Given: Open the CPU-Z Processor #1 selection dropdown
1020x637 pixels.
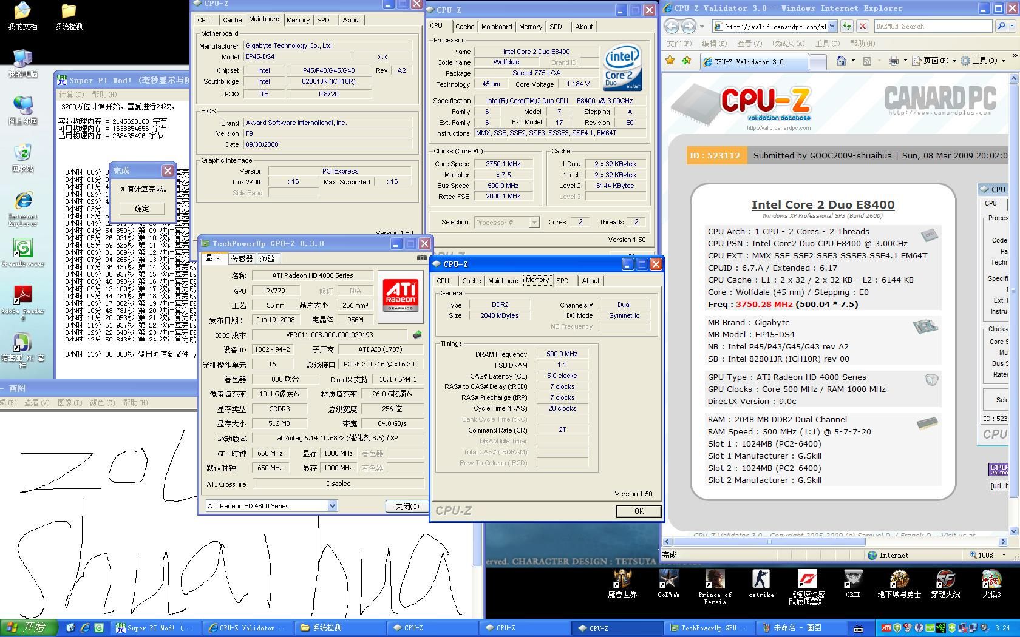Looking at the screenshot, I should (534, 223).
